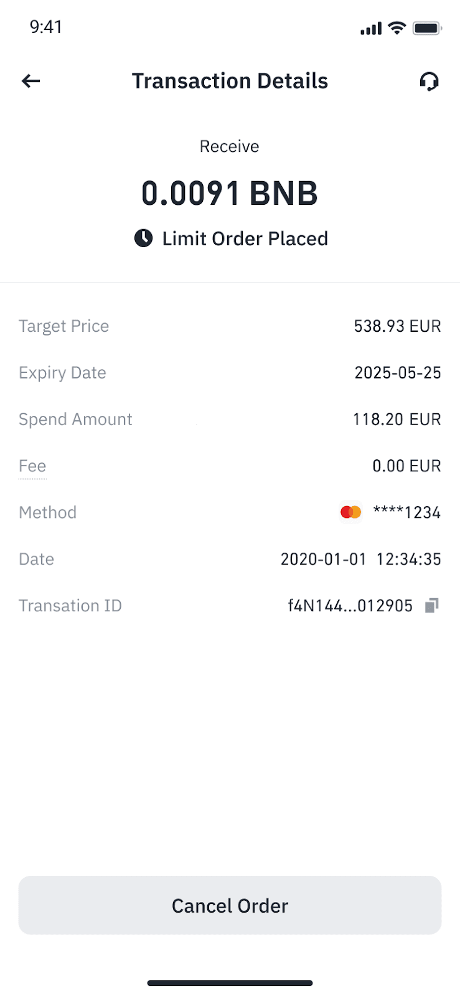Tap the home indicator bar

pos(230,983)
